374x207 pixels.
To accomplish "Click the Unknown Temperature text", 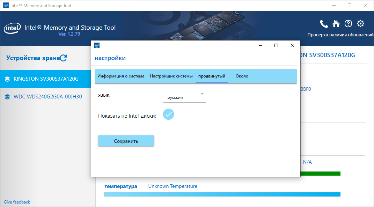I will click(173, 186).
